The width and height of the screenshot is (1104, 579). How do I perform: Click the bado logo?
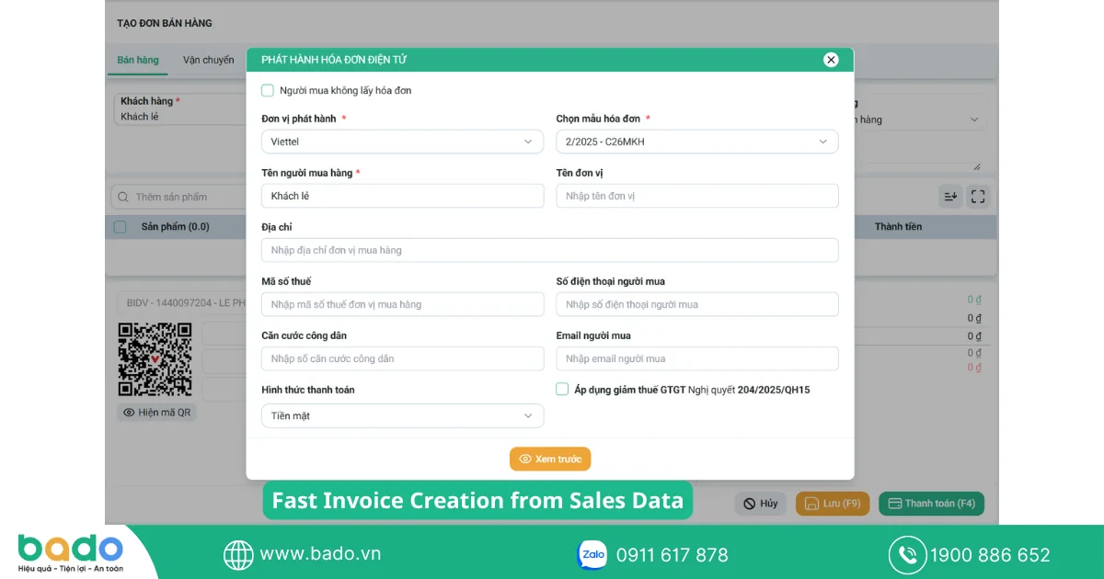coord(70,554)
